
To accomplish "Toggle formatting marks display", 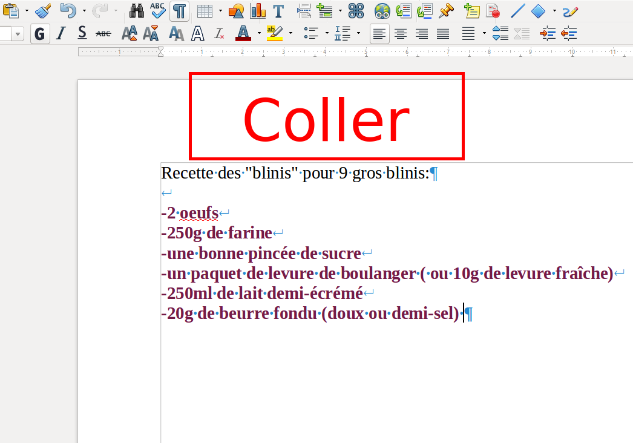I will click(179, 10).
